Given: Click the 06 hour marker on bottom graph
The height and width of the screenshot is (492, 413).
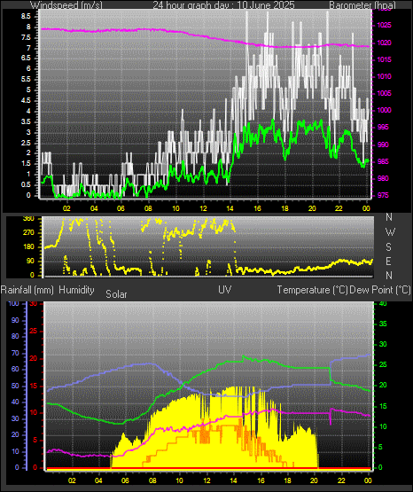Looking at the screenshot, I should click(125, 480).
